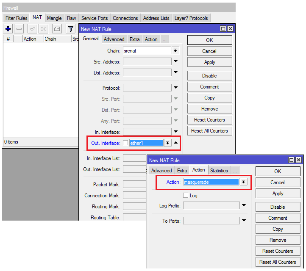Select the NAT tab
The width and height of the screenshot is (306, 271).
(x=37, y=17)
